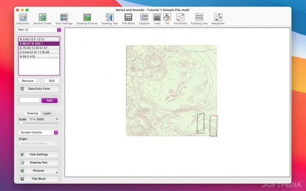Screen dimensions: 306x191
Task: Click the View Settings toolbar icon
Action: pyautogui.click(x=64, y=19)
